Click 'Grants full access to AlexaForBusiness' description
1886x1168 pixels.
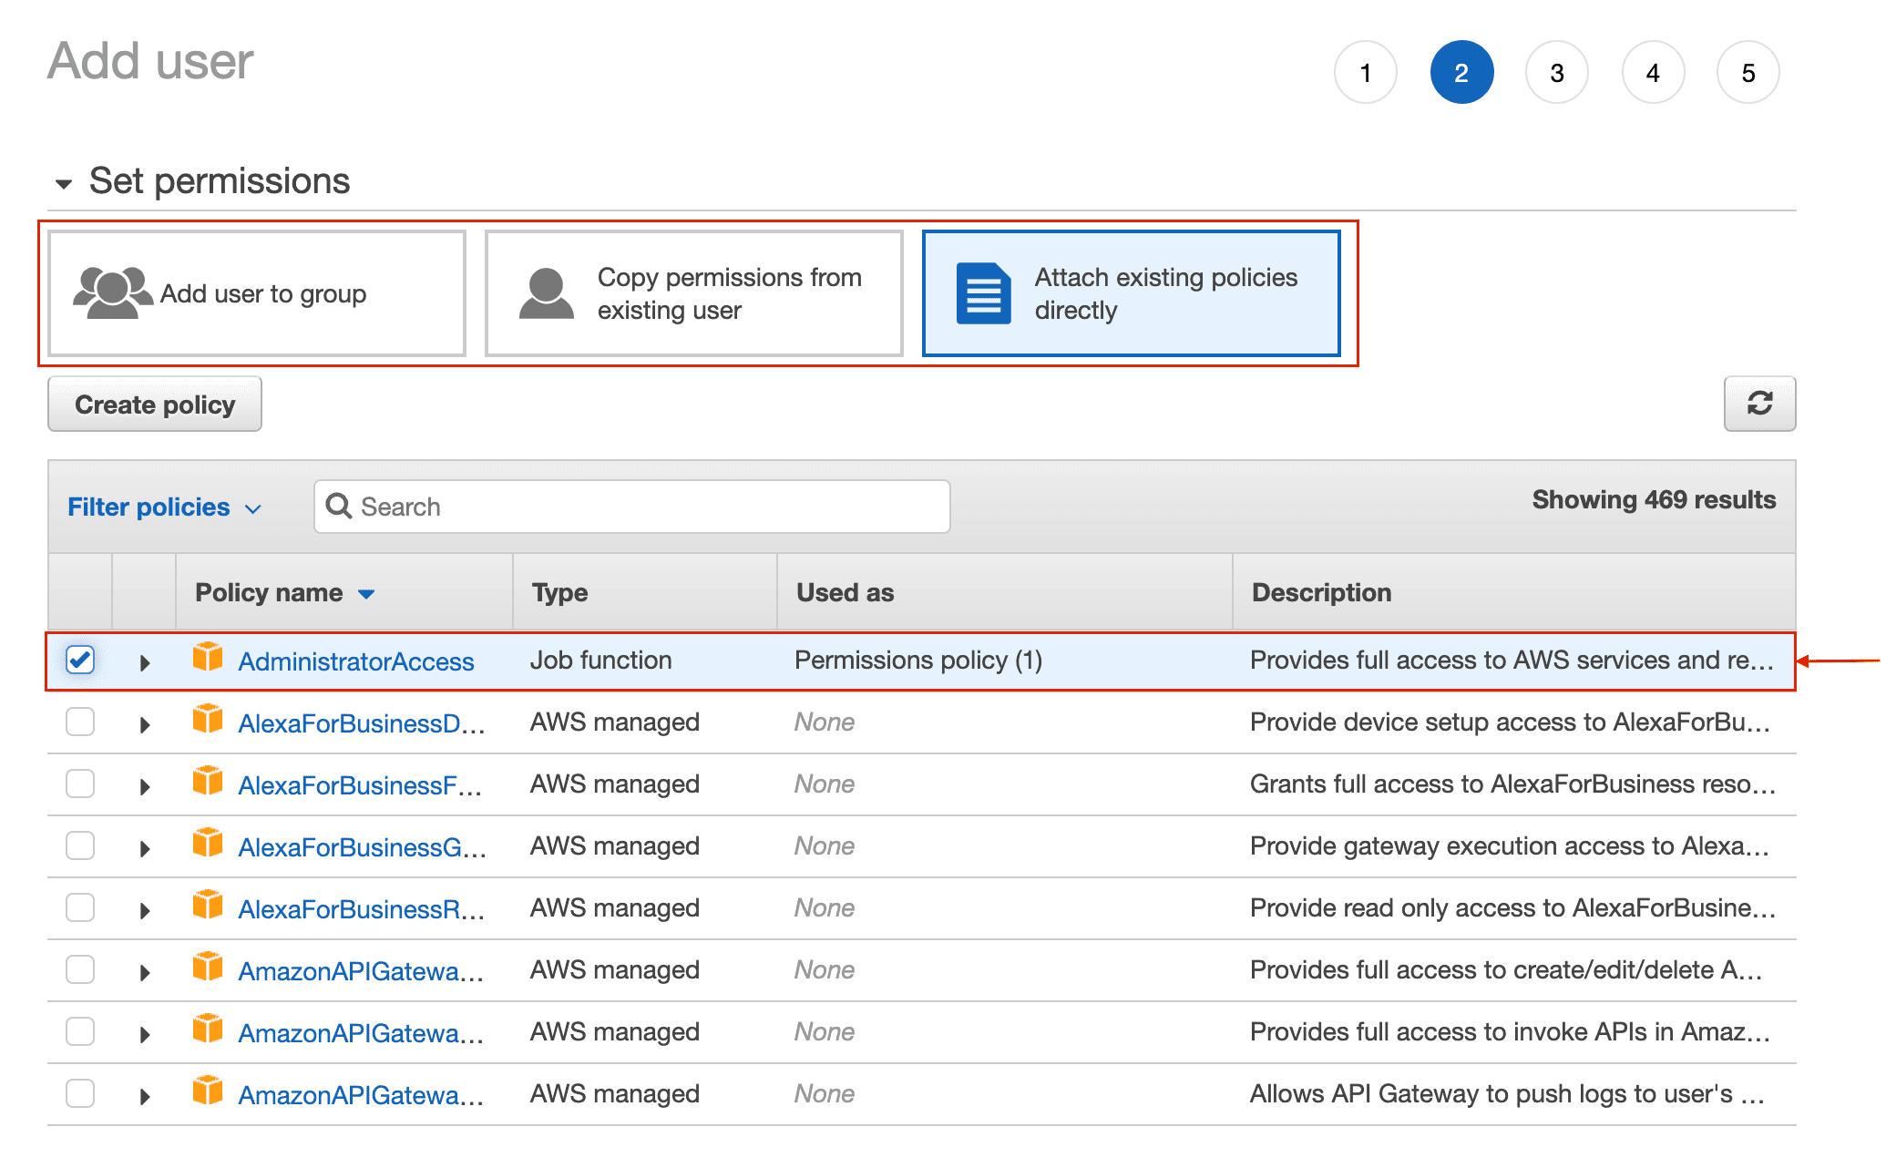point(1513,784)
